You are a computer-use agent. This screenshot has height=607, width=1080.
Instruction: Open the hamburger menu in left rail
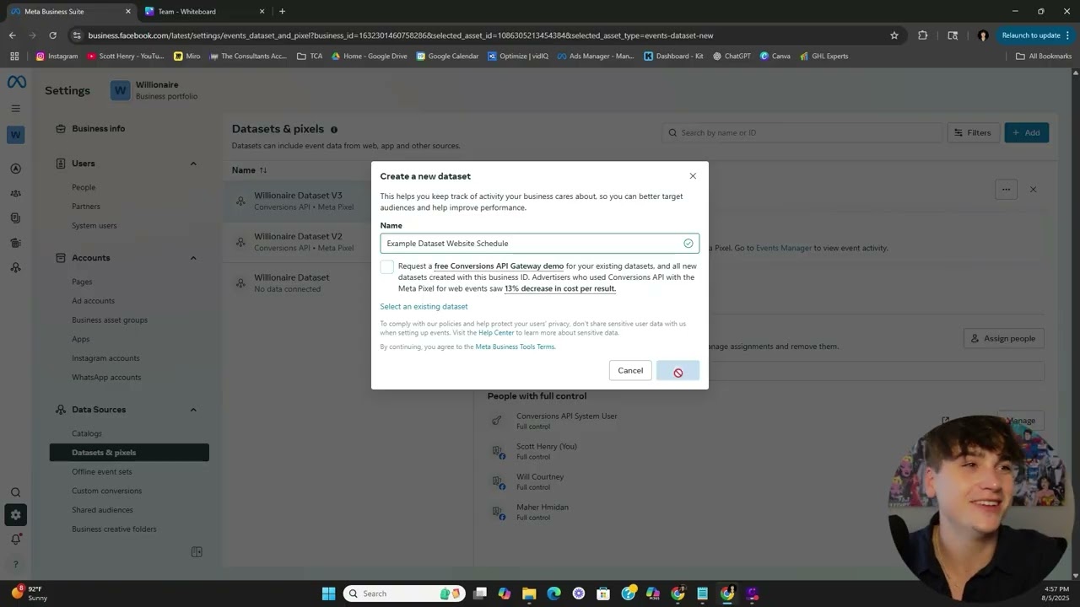(x=15, y=108)
